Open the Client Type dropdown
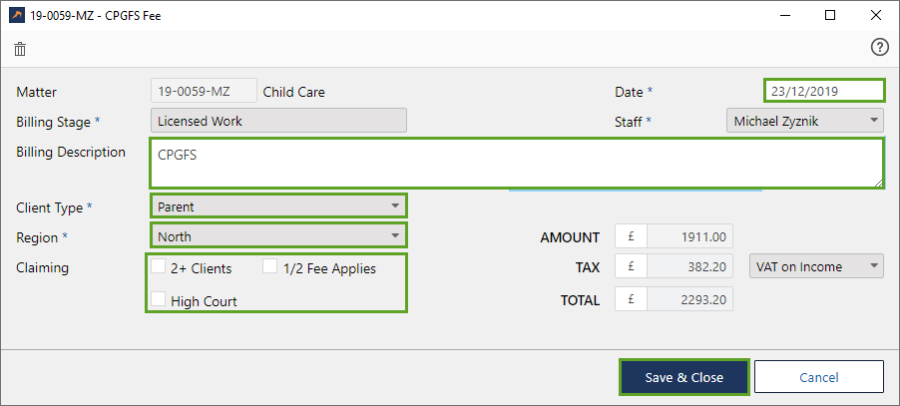Image resolution: width=900 pixels, height=406 pixels. pyautogui.click(x=278, y=206)
